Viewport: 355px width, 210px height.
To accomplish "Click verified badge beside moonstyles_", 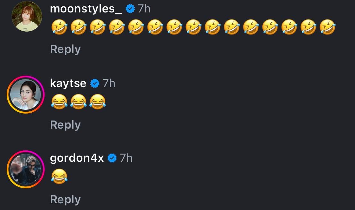I will tap(130, 9).
